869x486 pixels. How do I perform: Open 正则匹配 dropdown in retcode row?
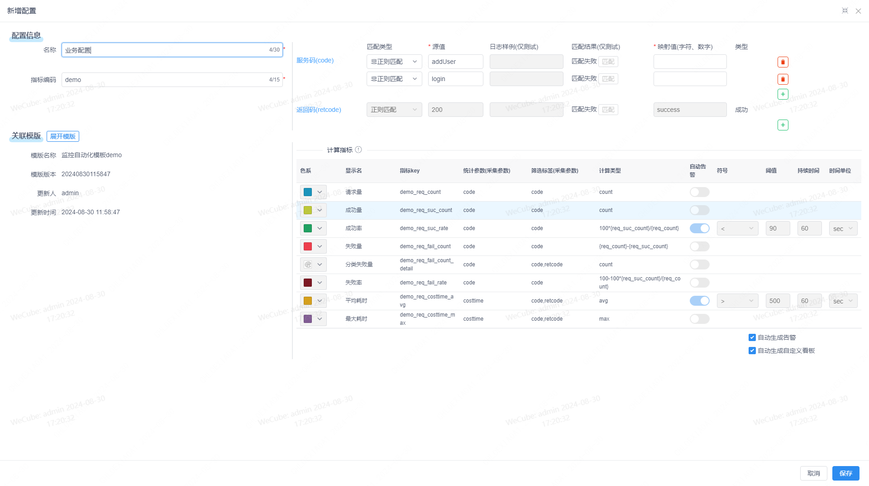(x=394, y=110)
